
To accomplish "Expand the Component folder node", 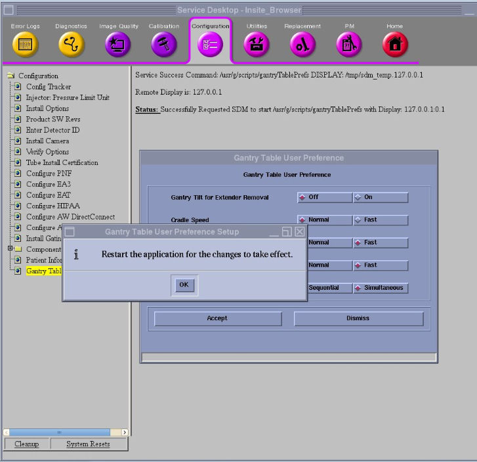I will point(10,249).
